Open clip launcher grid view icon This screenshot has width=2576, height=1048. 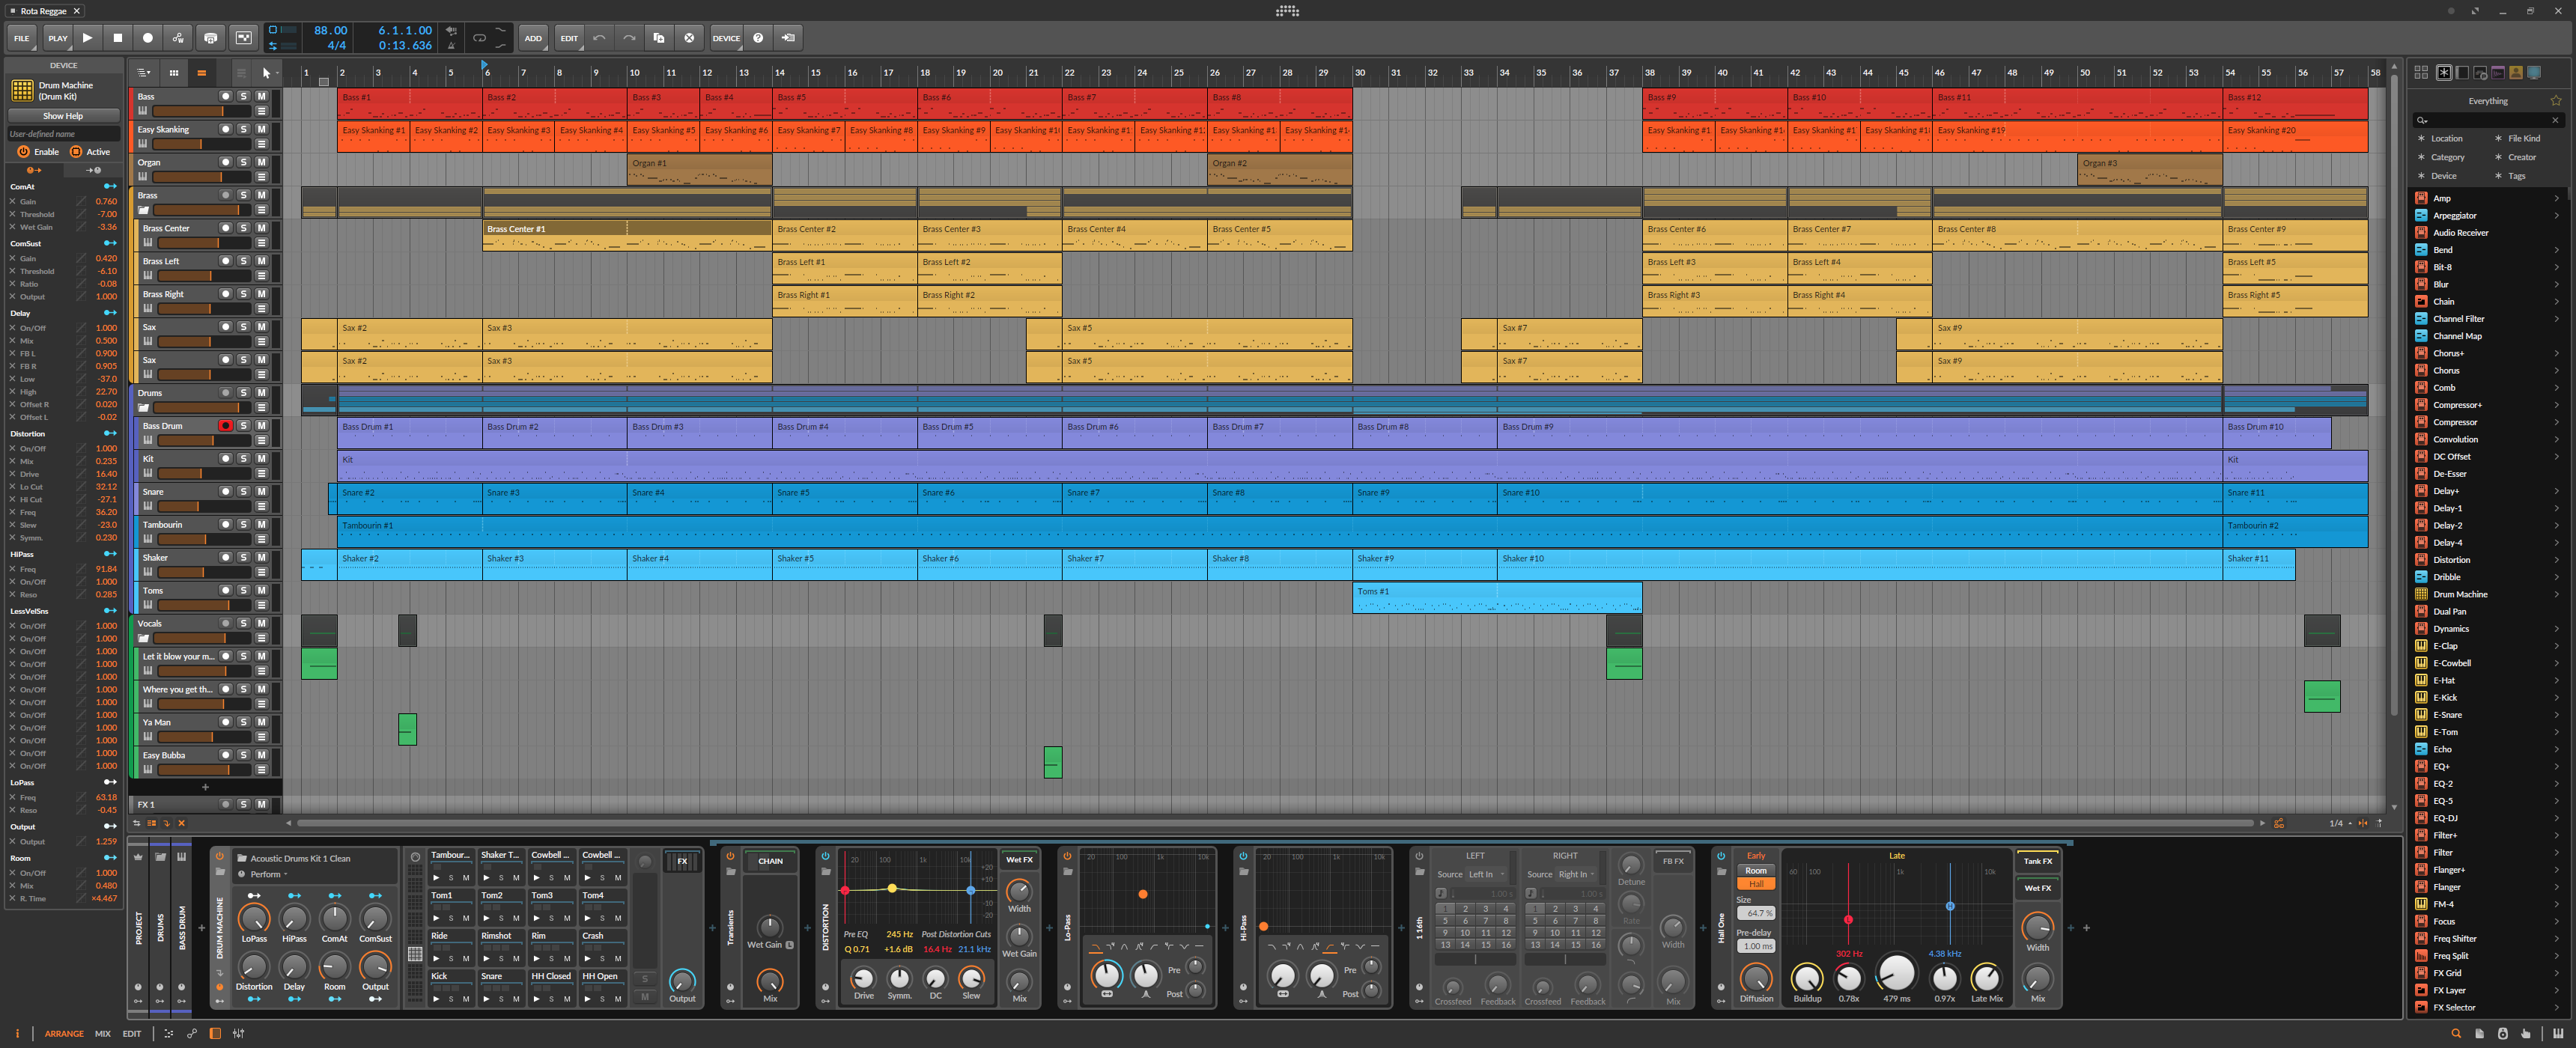[x=173, y=73]
